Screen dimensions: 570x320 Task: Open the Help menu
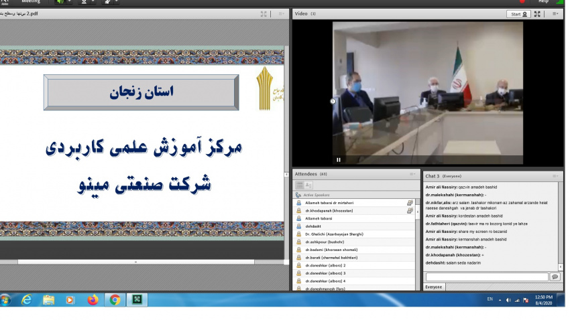coord(543,2)
